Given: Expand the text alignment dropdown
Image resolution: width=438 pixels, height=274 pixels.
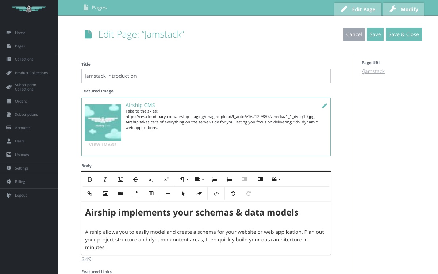Looking at the screenshot, I should (x=199, y=179).
